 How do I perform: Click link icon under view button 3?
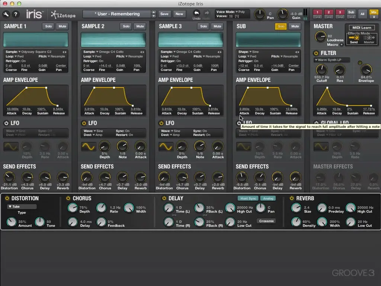click(340, 17)
